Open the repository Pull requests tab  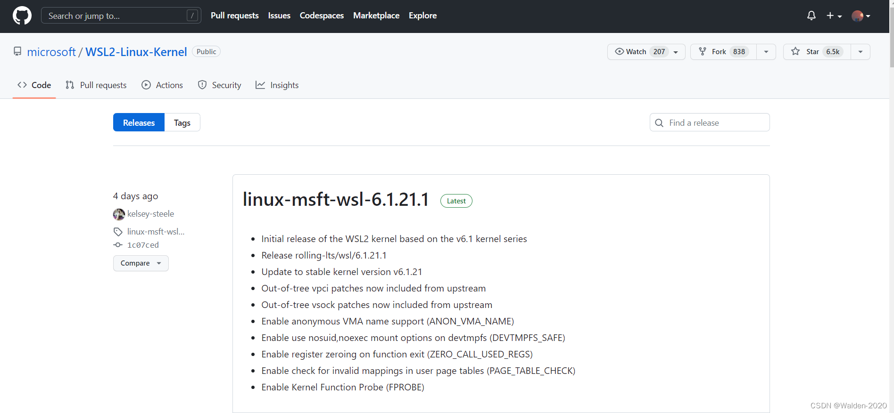pos(96,85)
